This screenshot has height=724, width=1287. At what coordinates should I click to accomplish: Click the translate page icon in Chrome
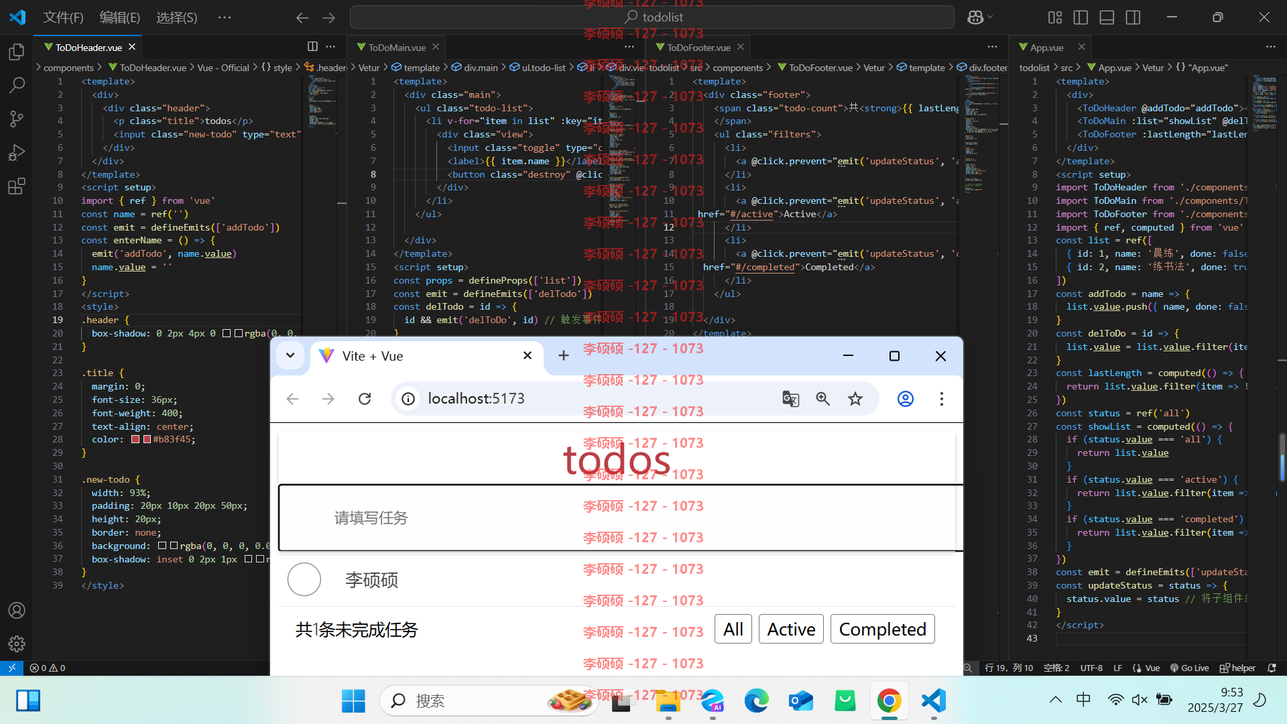pos(790,399)
